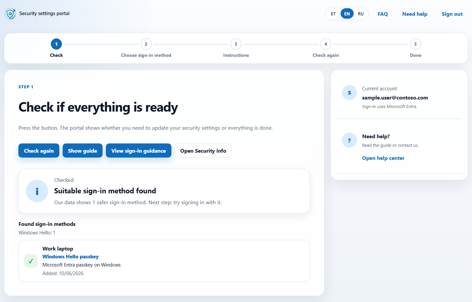Open the FAQ link
The height and width of the screenshot is (302, 472).
click(383, 14)
